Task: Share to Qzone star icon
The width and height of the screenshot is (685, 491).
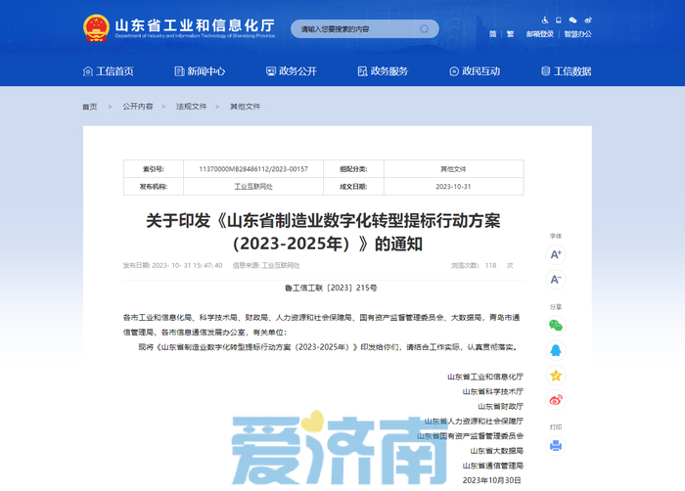Action: [x=556, y=376]
